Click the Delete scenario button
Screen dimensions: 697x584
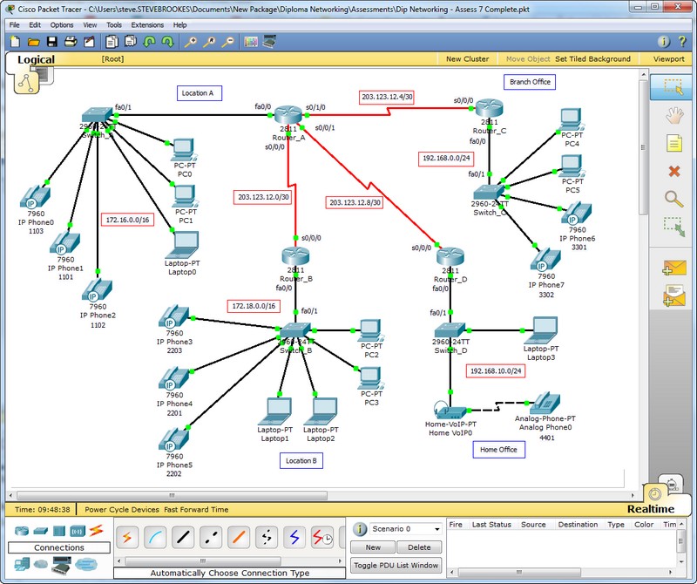click(419, 547)
